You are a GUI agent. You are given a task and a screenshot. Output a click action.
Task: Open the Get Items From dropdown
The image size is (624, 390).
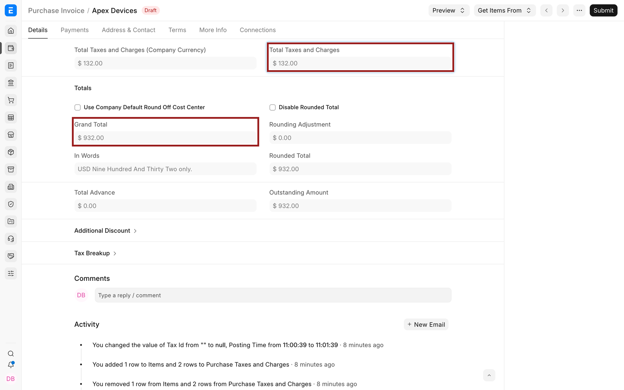click(505, 11)
